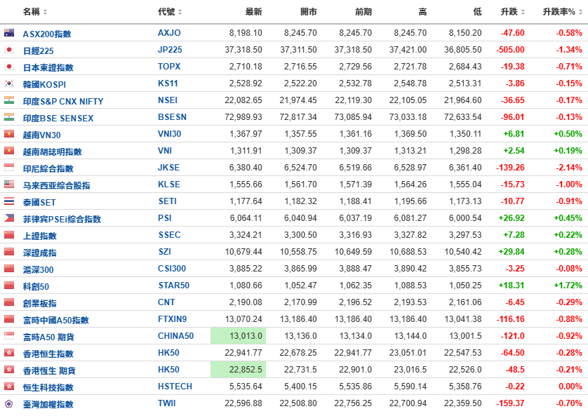Click the 最新 column header
The image size is (588, 416).
(x=253, y=12)
